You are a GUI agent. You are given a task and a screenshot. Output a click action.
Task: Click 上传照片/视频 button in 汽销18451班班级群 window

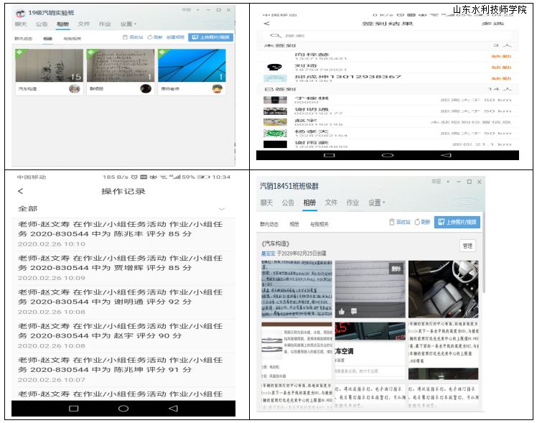pos(457,222)
